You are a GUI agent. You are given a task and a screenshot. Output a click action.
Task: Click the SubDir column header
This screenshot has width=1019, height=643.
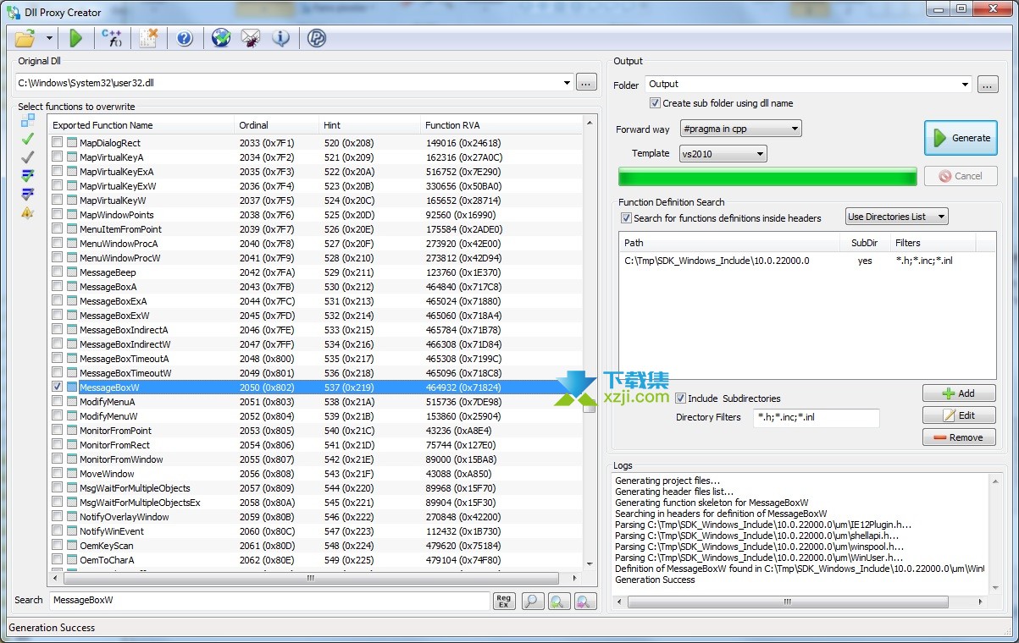866,243
